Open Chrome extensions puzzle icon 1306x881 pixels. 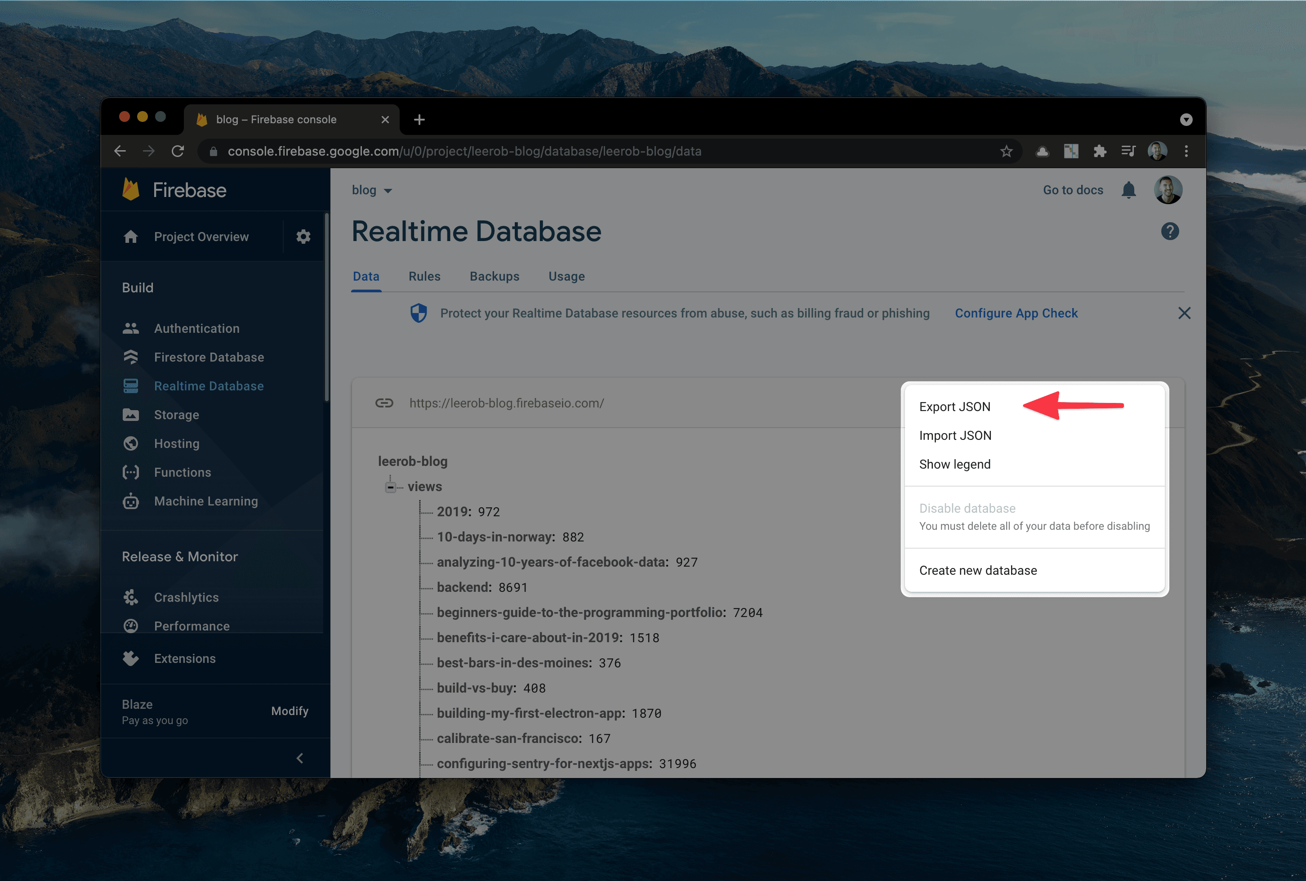click(1100, 151)
